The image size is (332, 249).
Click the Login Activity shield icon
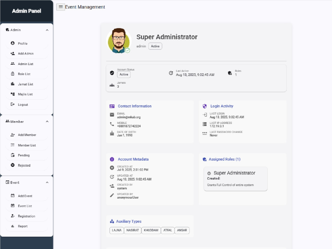(x=205, y=106)
